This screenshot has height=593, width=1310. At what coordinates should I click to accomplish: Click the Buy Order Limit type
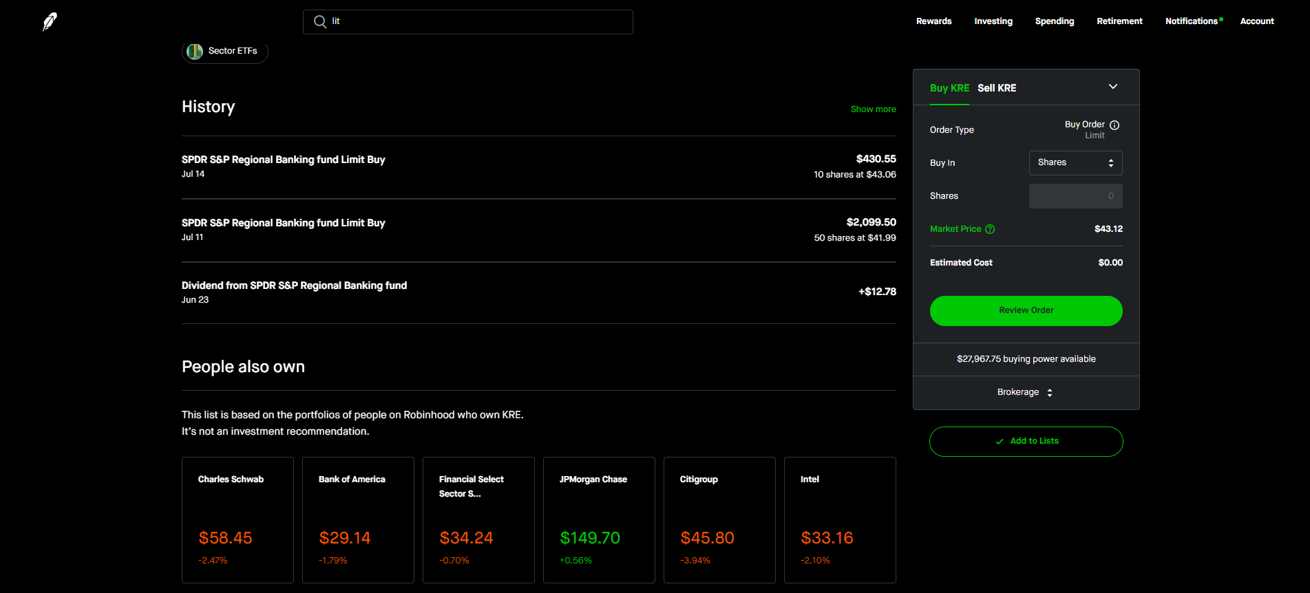(x=1085, y=130)
